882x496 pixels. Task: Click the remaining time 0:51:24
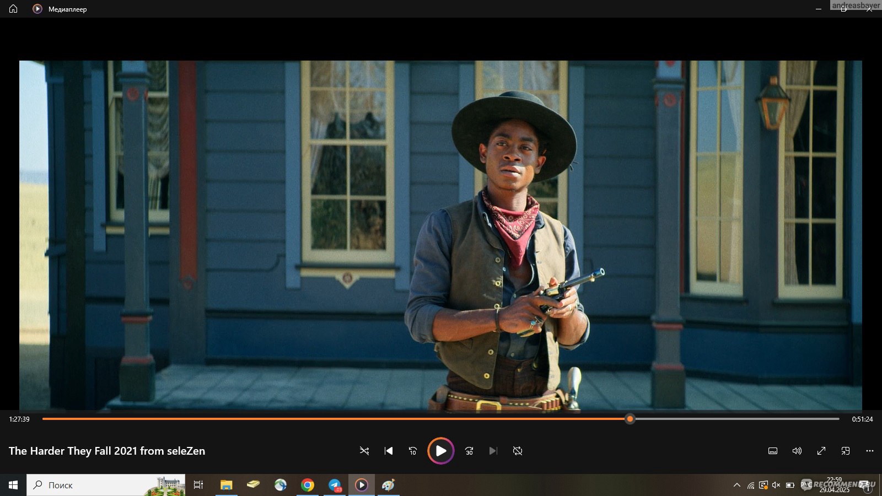coord(862,419)
